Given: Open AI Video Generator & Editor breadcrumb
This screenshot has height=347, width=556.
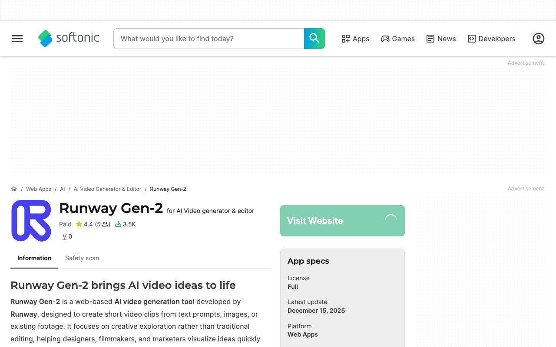Looking at the screenshot, I should 107,189.
